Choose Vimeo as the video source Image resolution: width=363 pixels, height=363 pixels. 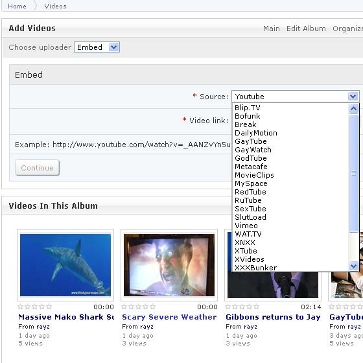pyautogui.click(x=246, y=226)
